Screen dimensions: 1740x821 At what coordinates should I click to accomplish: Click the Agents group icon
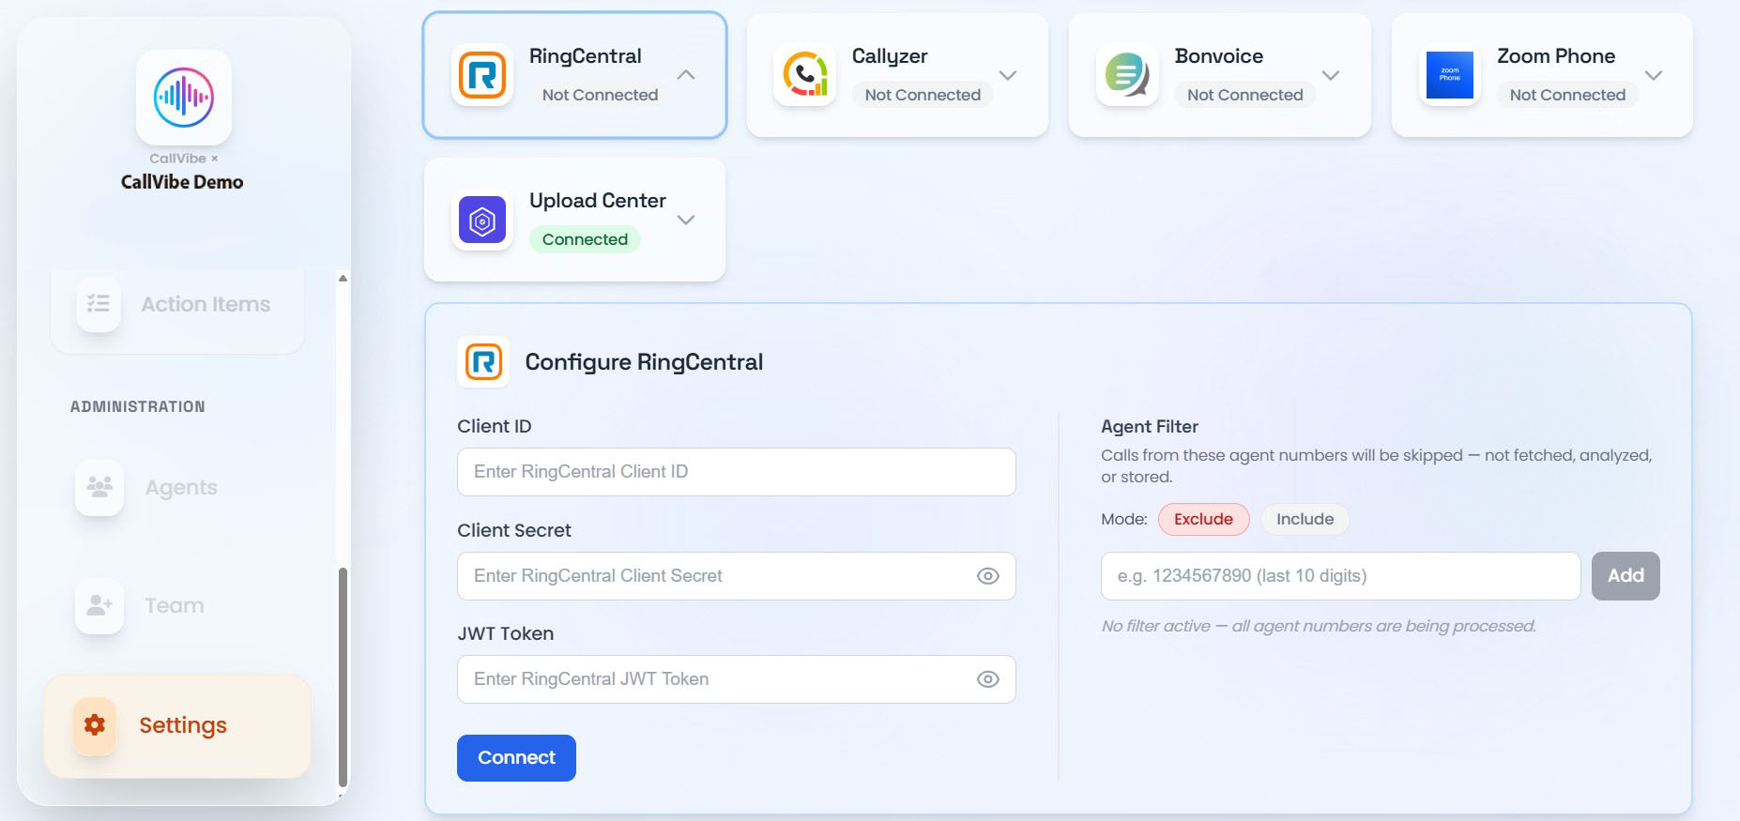coord(99,487)
